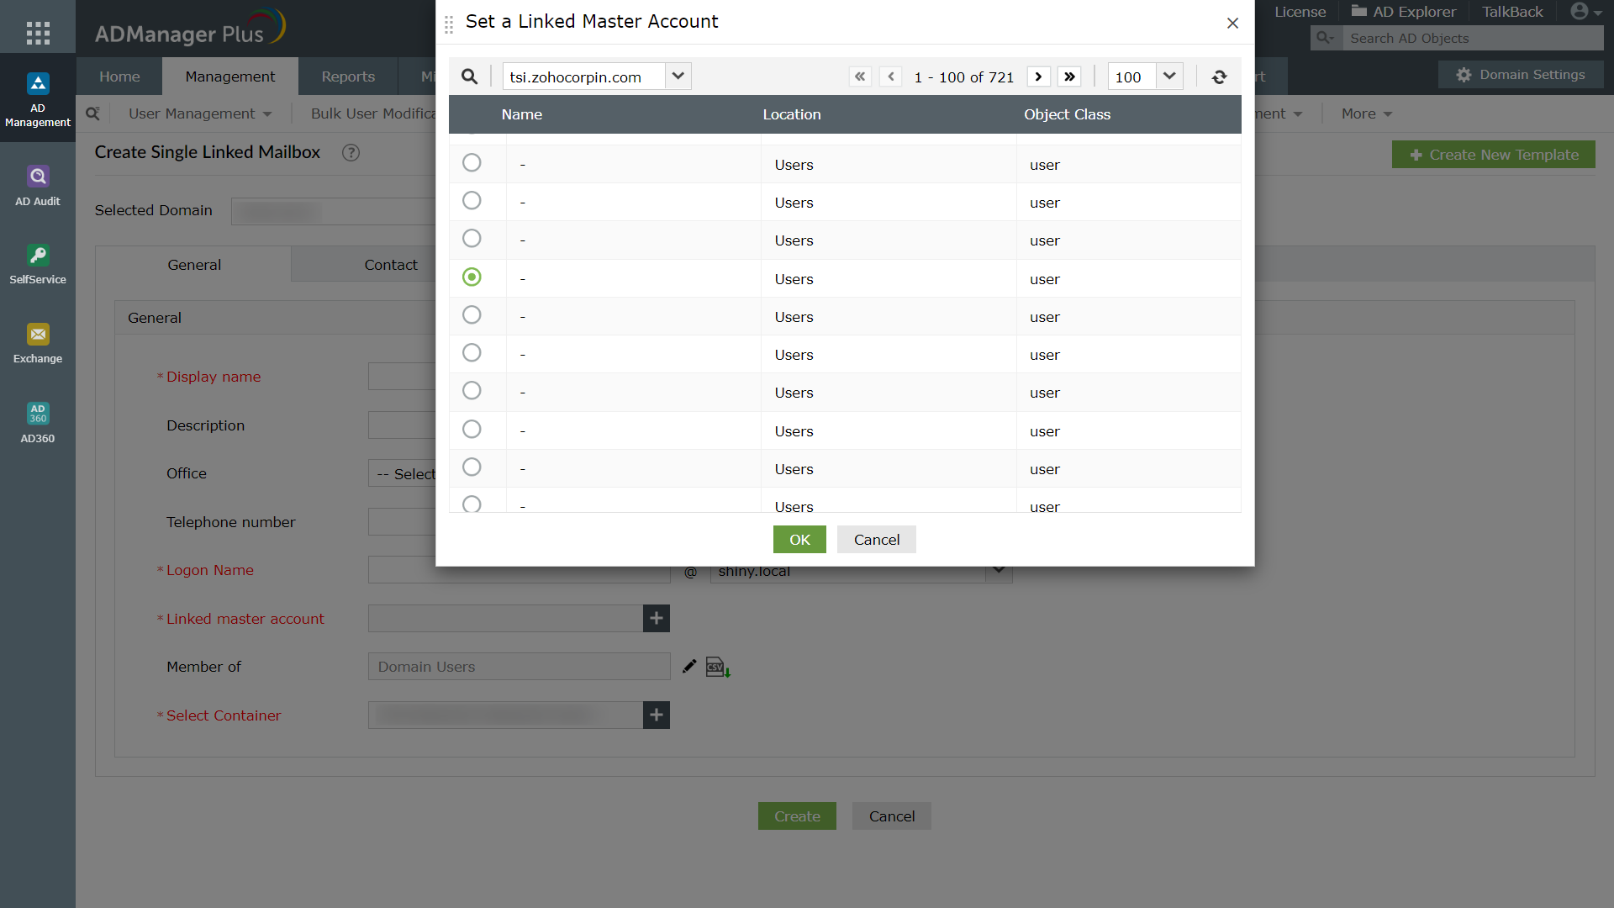Viewport: 1614px width, 908px height.
Task: Jump to the first page of results
Action: (859, 77)
